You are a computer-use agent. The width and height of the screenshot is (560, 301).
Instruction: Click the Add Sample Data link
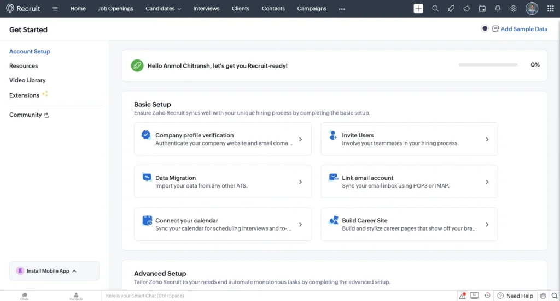523,29
